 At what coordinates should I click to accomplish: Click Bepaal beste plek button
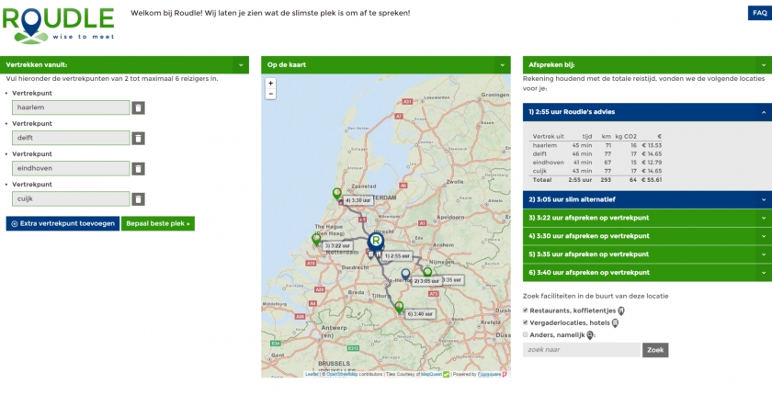(x=158, y=224)
